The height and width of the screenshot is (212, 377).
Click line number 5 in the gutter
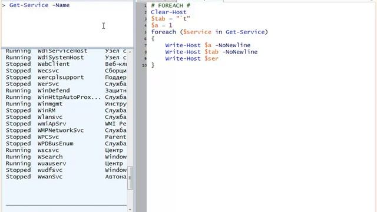(x=145, y=32)
